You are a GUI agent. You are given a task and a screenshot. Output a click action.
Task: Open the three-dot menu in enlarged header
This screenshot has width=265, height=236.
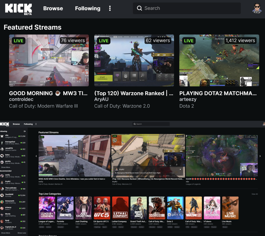[x=110, y=8]
